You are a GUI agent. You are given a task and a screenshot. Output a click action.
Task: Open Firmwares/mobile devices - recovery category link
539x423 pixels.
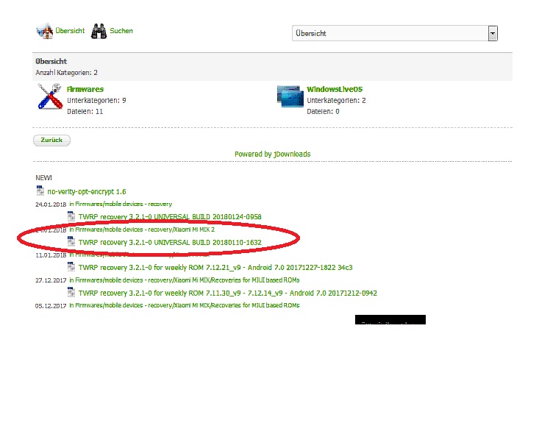point(121,204)
